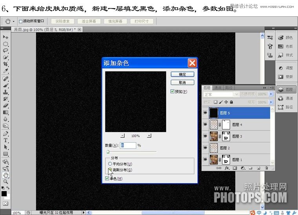Select the 3D Rotate tool
The height and width of the screenshot is (215, 298).
5,161
